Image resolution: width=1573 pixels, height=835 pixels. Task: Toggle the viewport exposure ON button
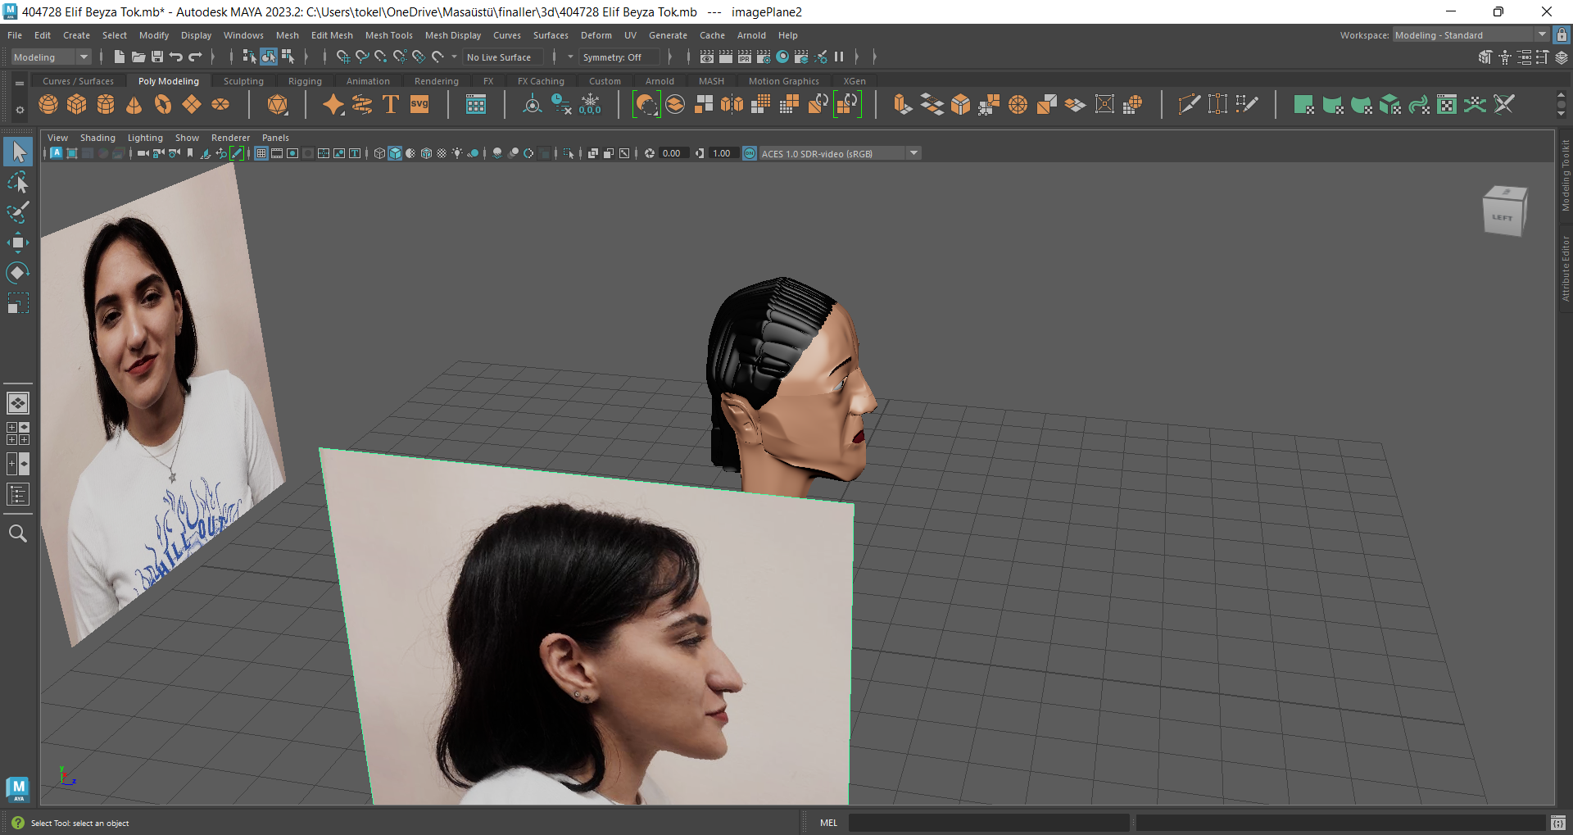click(x=749, y=153)
